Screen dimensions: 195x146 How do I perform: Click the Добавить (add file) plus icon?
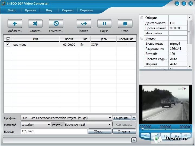pyautogui.click(x=15, y=24)
